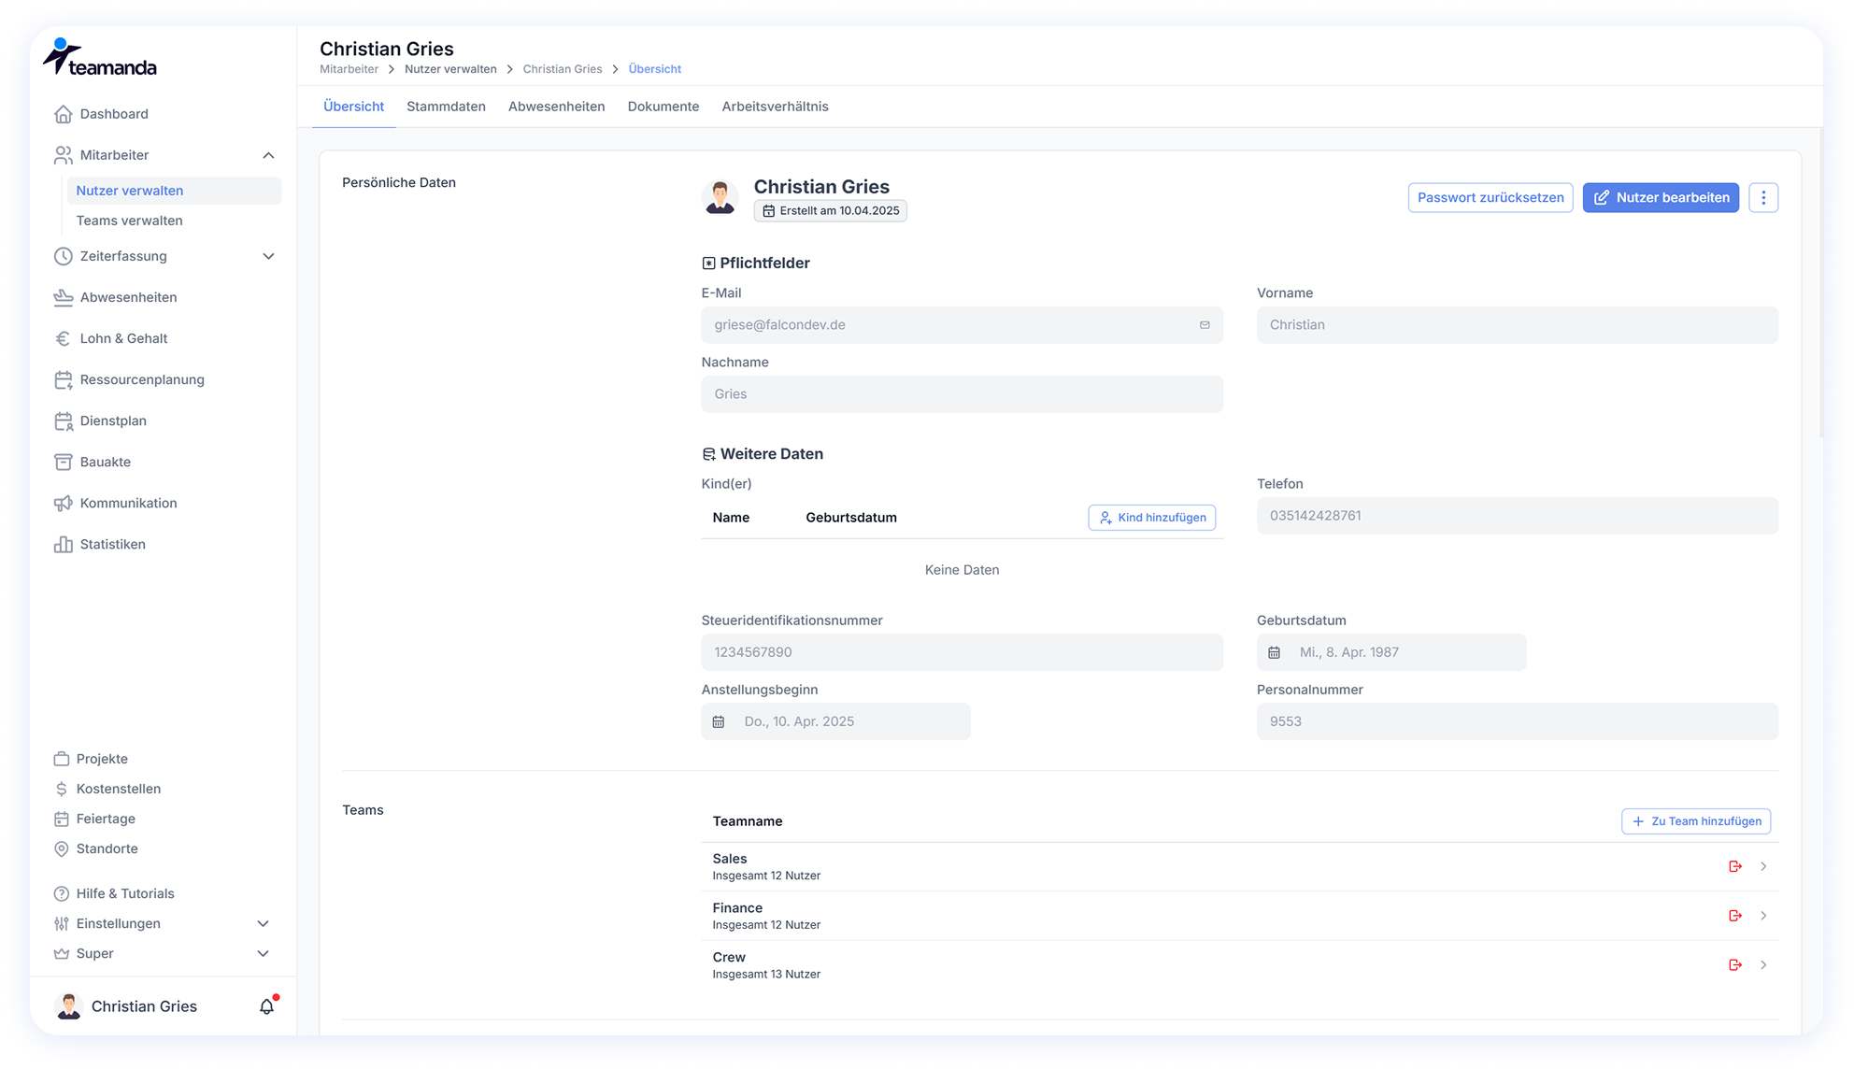Click the Statistiken bar chart icon
Image resolution: width=1854 pixels, height=1069 pixels.
tap(63, 544)
